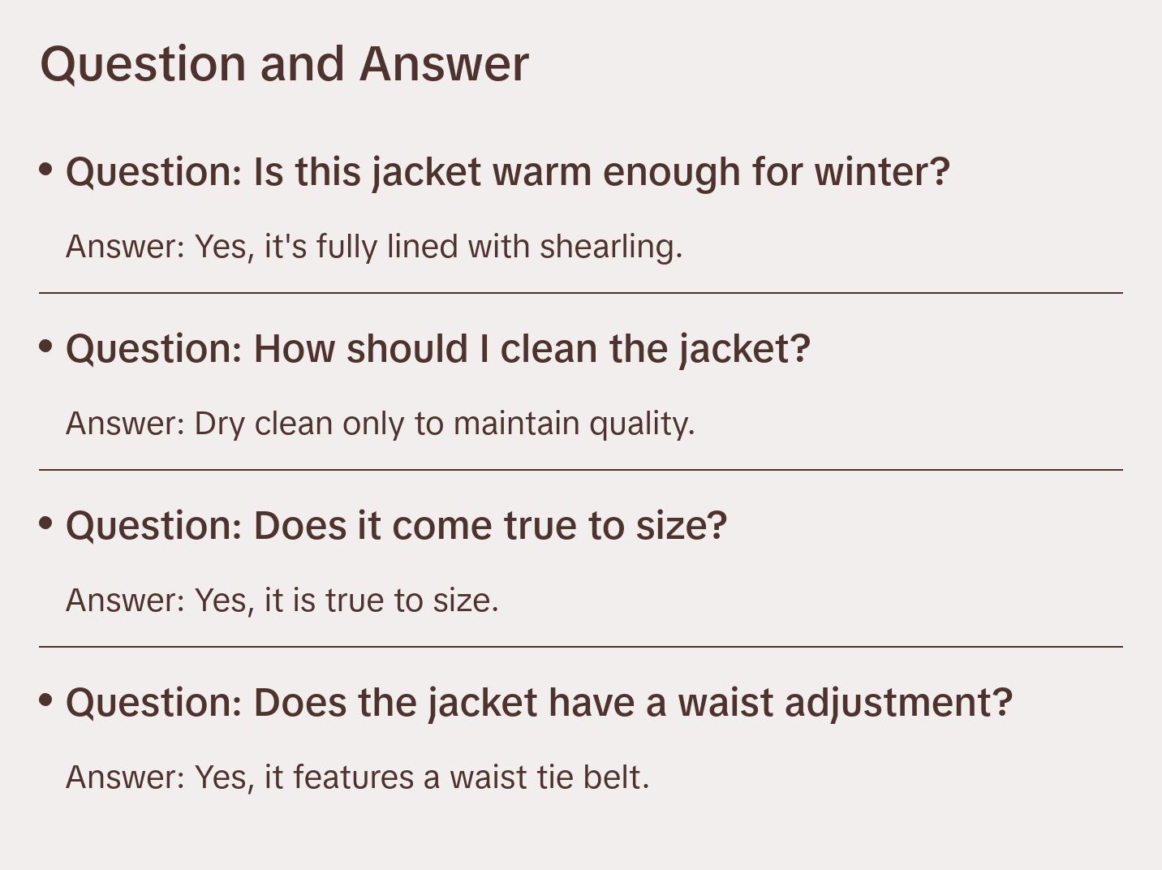The width and height of the screenshot is (1162, 870).
Task: Click 'Dry clean only' in the second answer
Action: tap(299, 424)
